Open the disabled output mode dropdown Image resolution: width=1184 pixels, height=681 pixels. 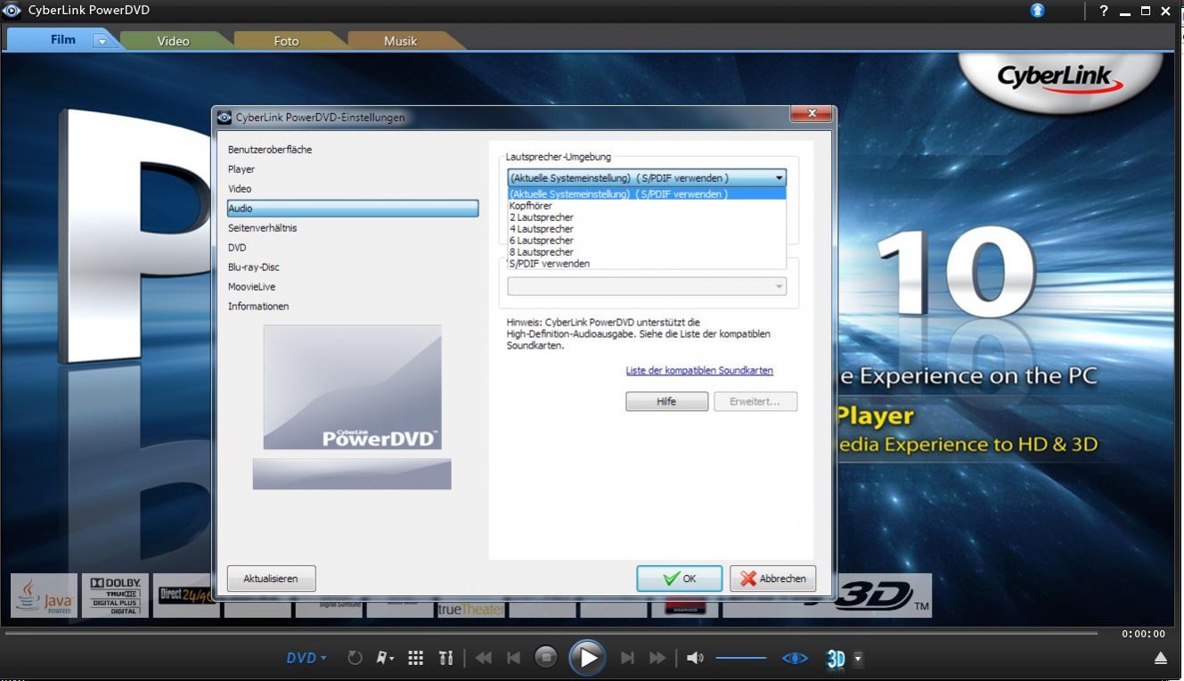tap(647, 286)
